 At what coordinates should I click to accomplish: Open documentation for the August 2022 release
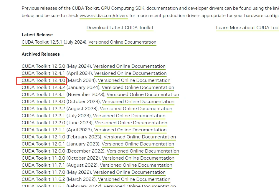click(x=136, y=165)
